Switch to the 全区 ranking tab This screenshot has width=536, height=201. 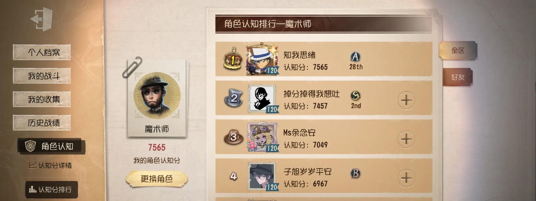pos(458,51)
